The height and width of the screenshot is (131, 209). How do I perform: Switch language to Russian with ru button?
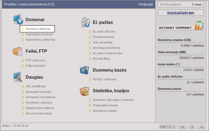(202, 127)
